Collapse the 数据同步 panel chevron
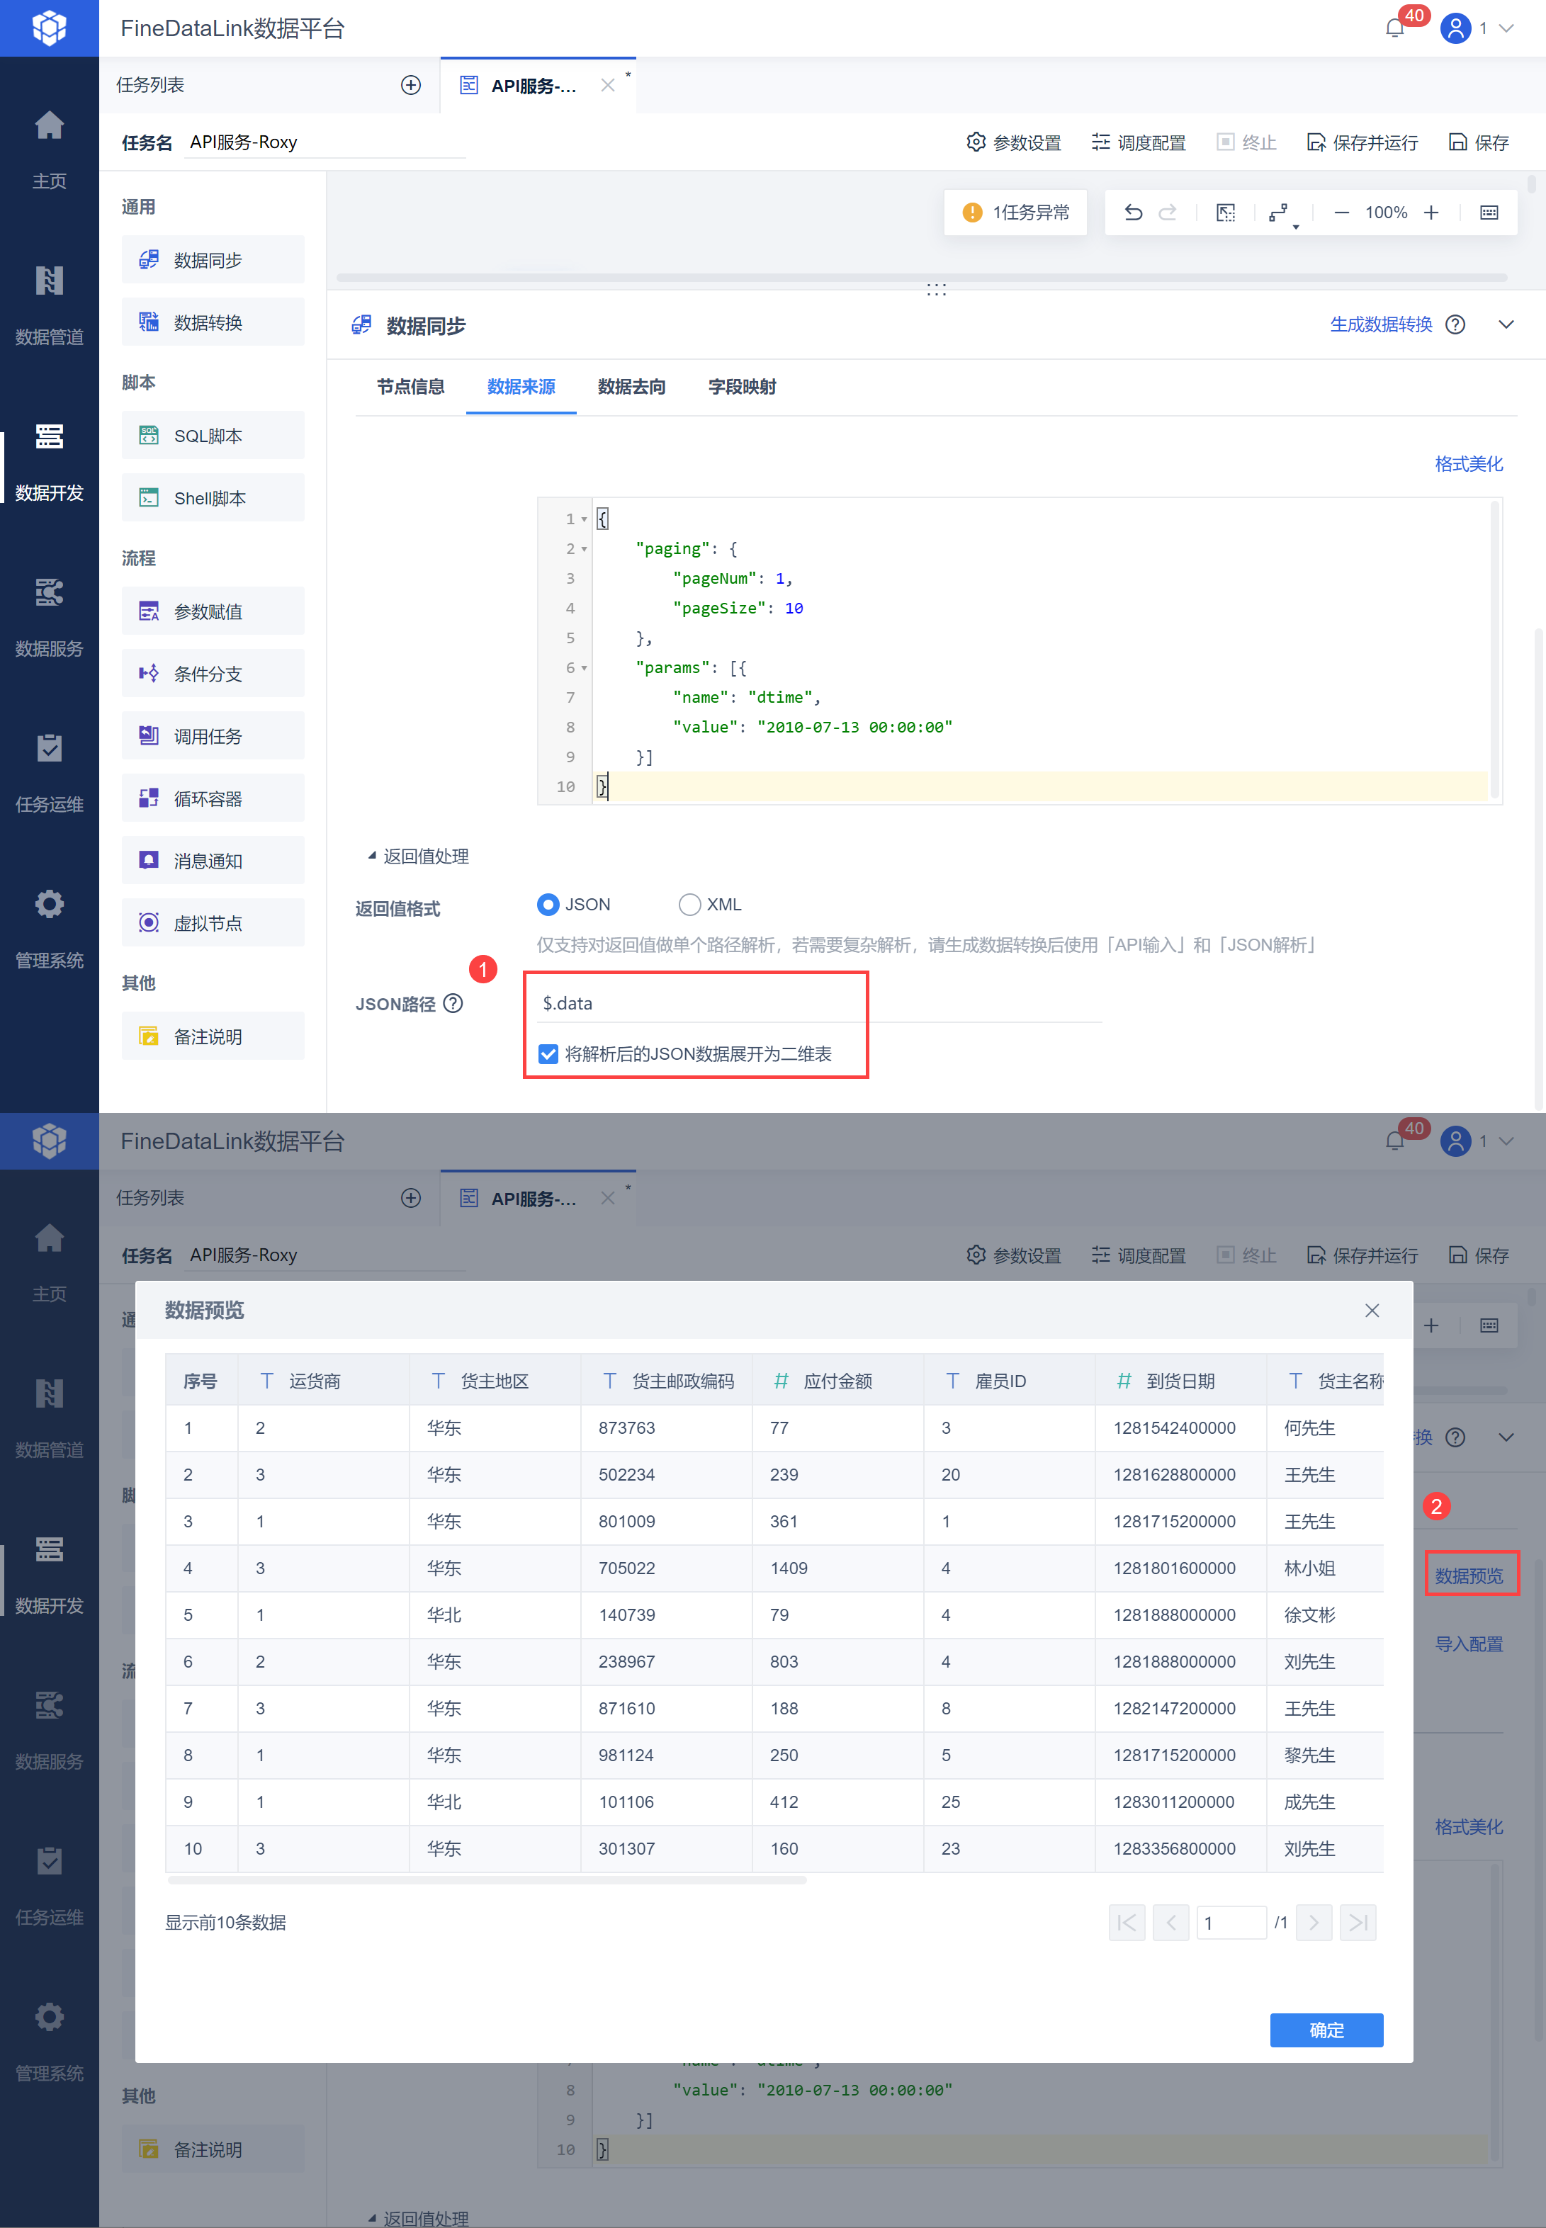1546x2228 pixels. (x=1506, y=324)
